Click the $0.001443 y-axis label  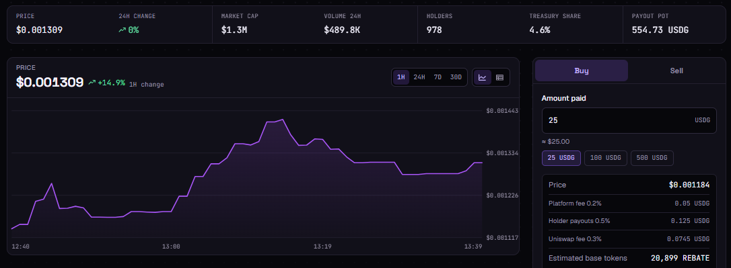[x=502, y=111]
